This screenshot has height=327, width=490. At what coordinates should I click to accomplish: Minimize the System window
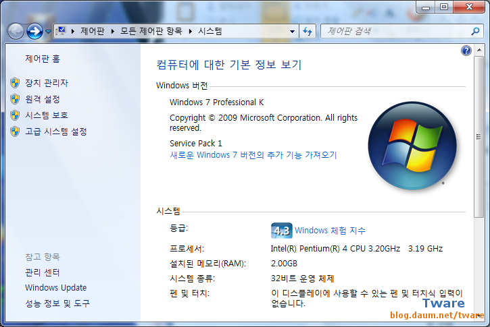point(426,7)
